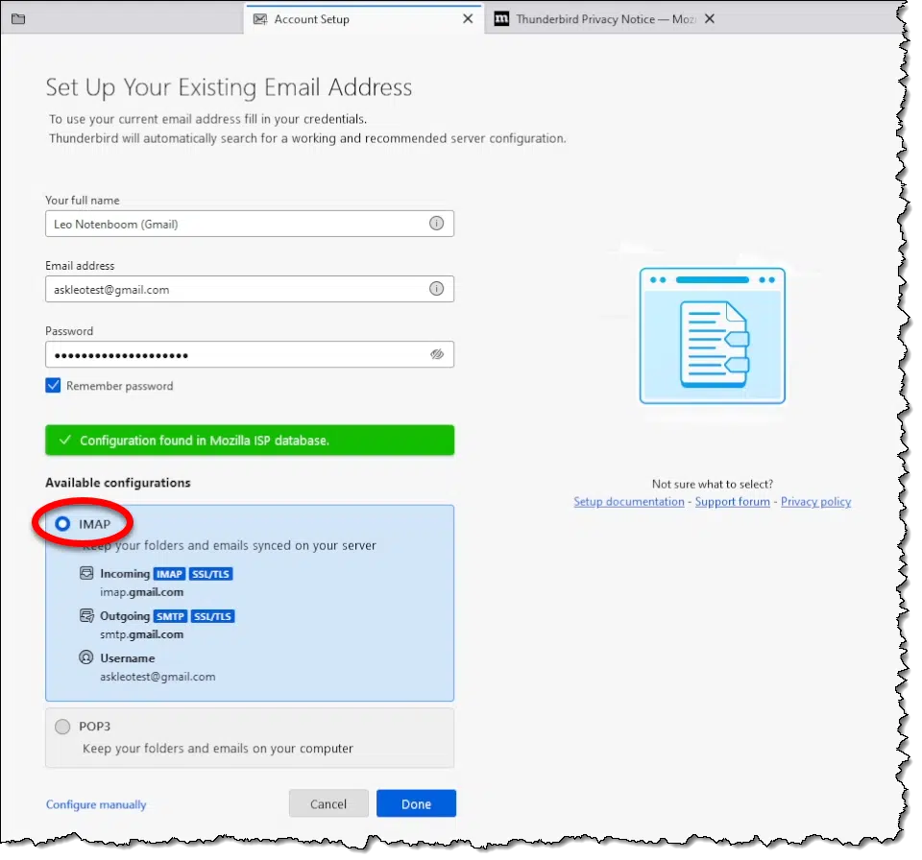
Task: Click into the Email address field
Action: coord(250,289)
